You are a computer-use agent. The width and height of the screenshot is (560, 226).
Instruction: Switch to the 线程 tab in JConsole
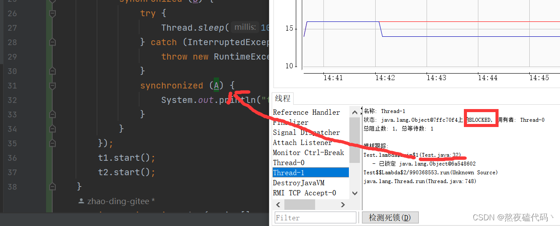pos(283,99)
